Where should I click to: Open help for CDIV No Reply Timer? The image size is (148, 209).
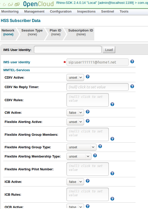(132, 86)
